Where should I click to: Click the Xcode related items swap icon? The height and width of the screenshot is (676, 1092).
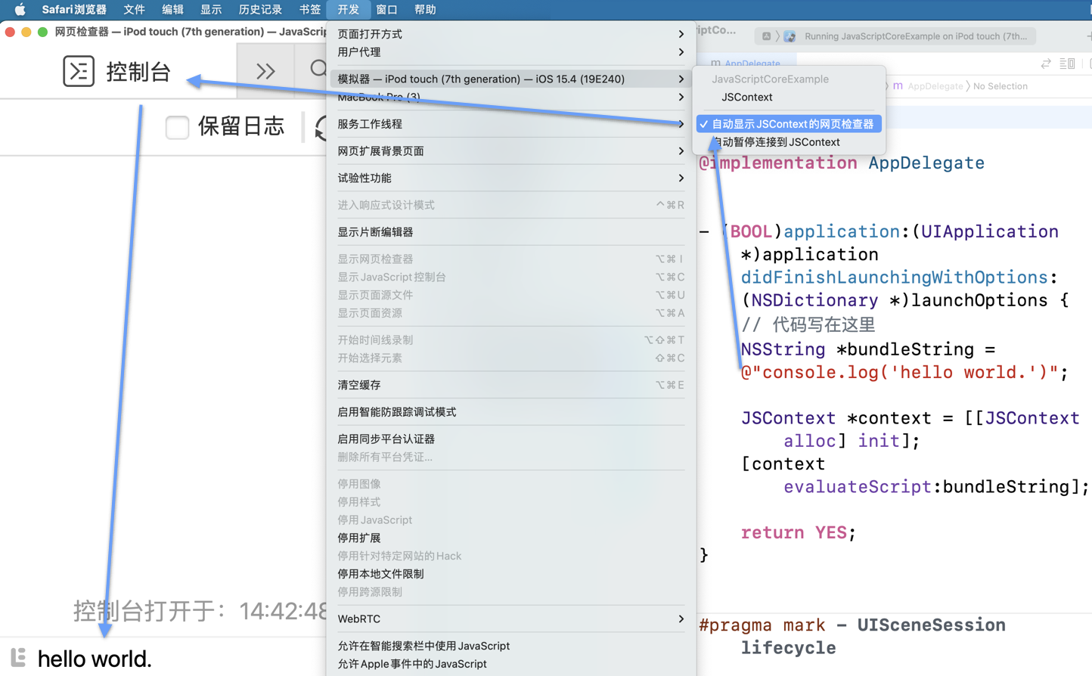coord(1045,64)
